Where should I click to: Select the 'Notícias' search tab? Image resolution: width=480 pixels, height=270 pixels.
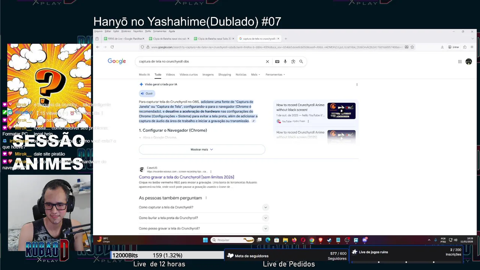click(241, 75)
